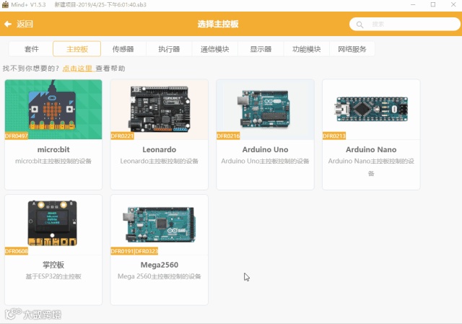Open the 执行器 tab
Screen dimensions: 462x324
pos(169,49)
